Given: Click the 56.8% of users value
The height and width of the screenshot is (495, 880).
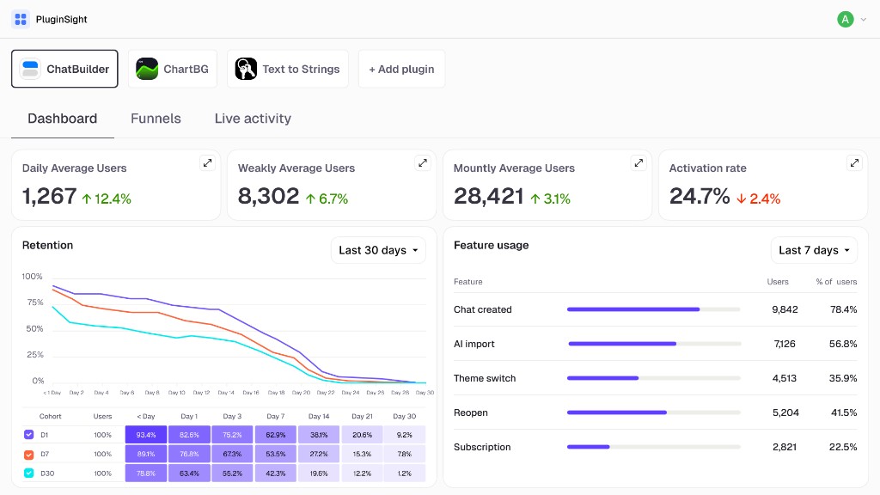Looking at the screenshot, I should point(843,344).
